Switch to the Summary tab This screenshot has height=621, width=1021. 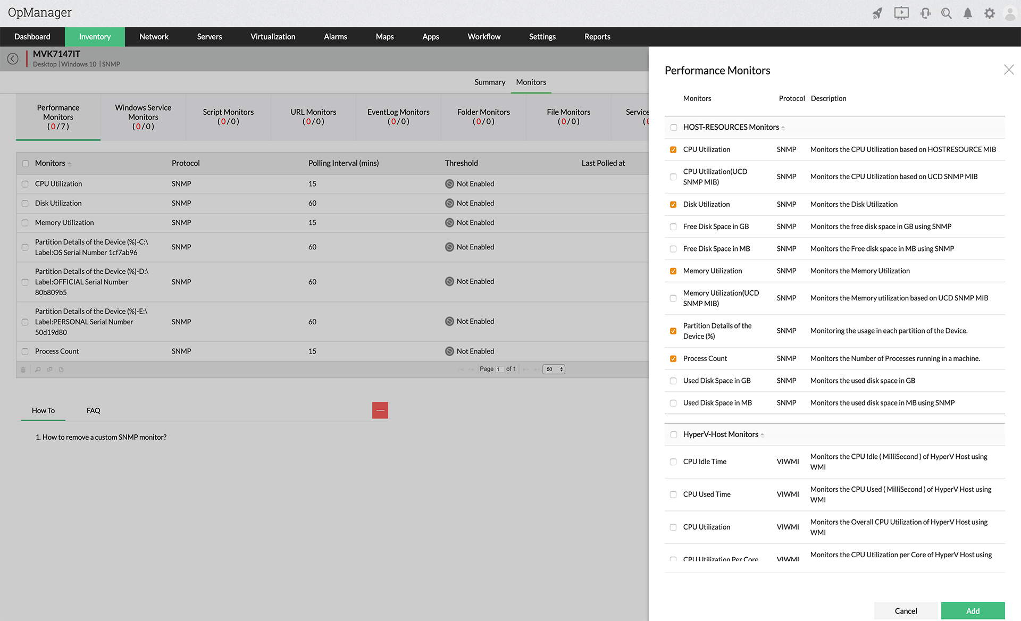[490, 82]
